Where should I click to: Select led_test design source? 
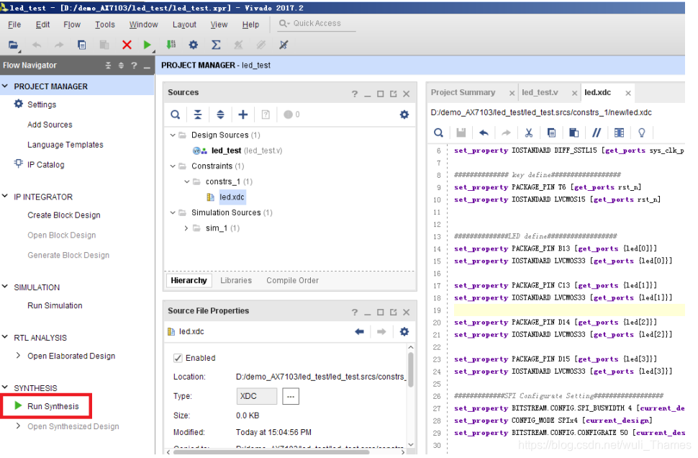[x=226, y=151]
